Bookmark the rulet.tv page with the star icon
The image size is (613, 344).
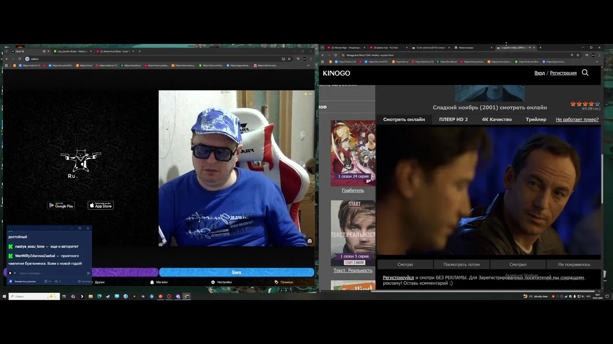(x=289, y=59)
